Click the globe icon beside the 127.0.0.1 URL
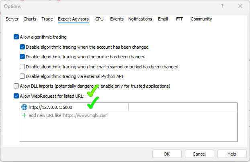 pos(24,107)
